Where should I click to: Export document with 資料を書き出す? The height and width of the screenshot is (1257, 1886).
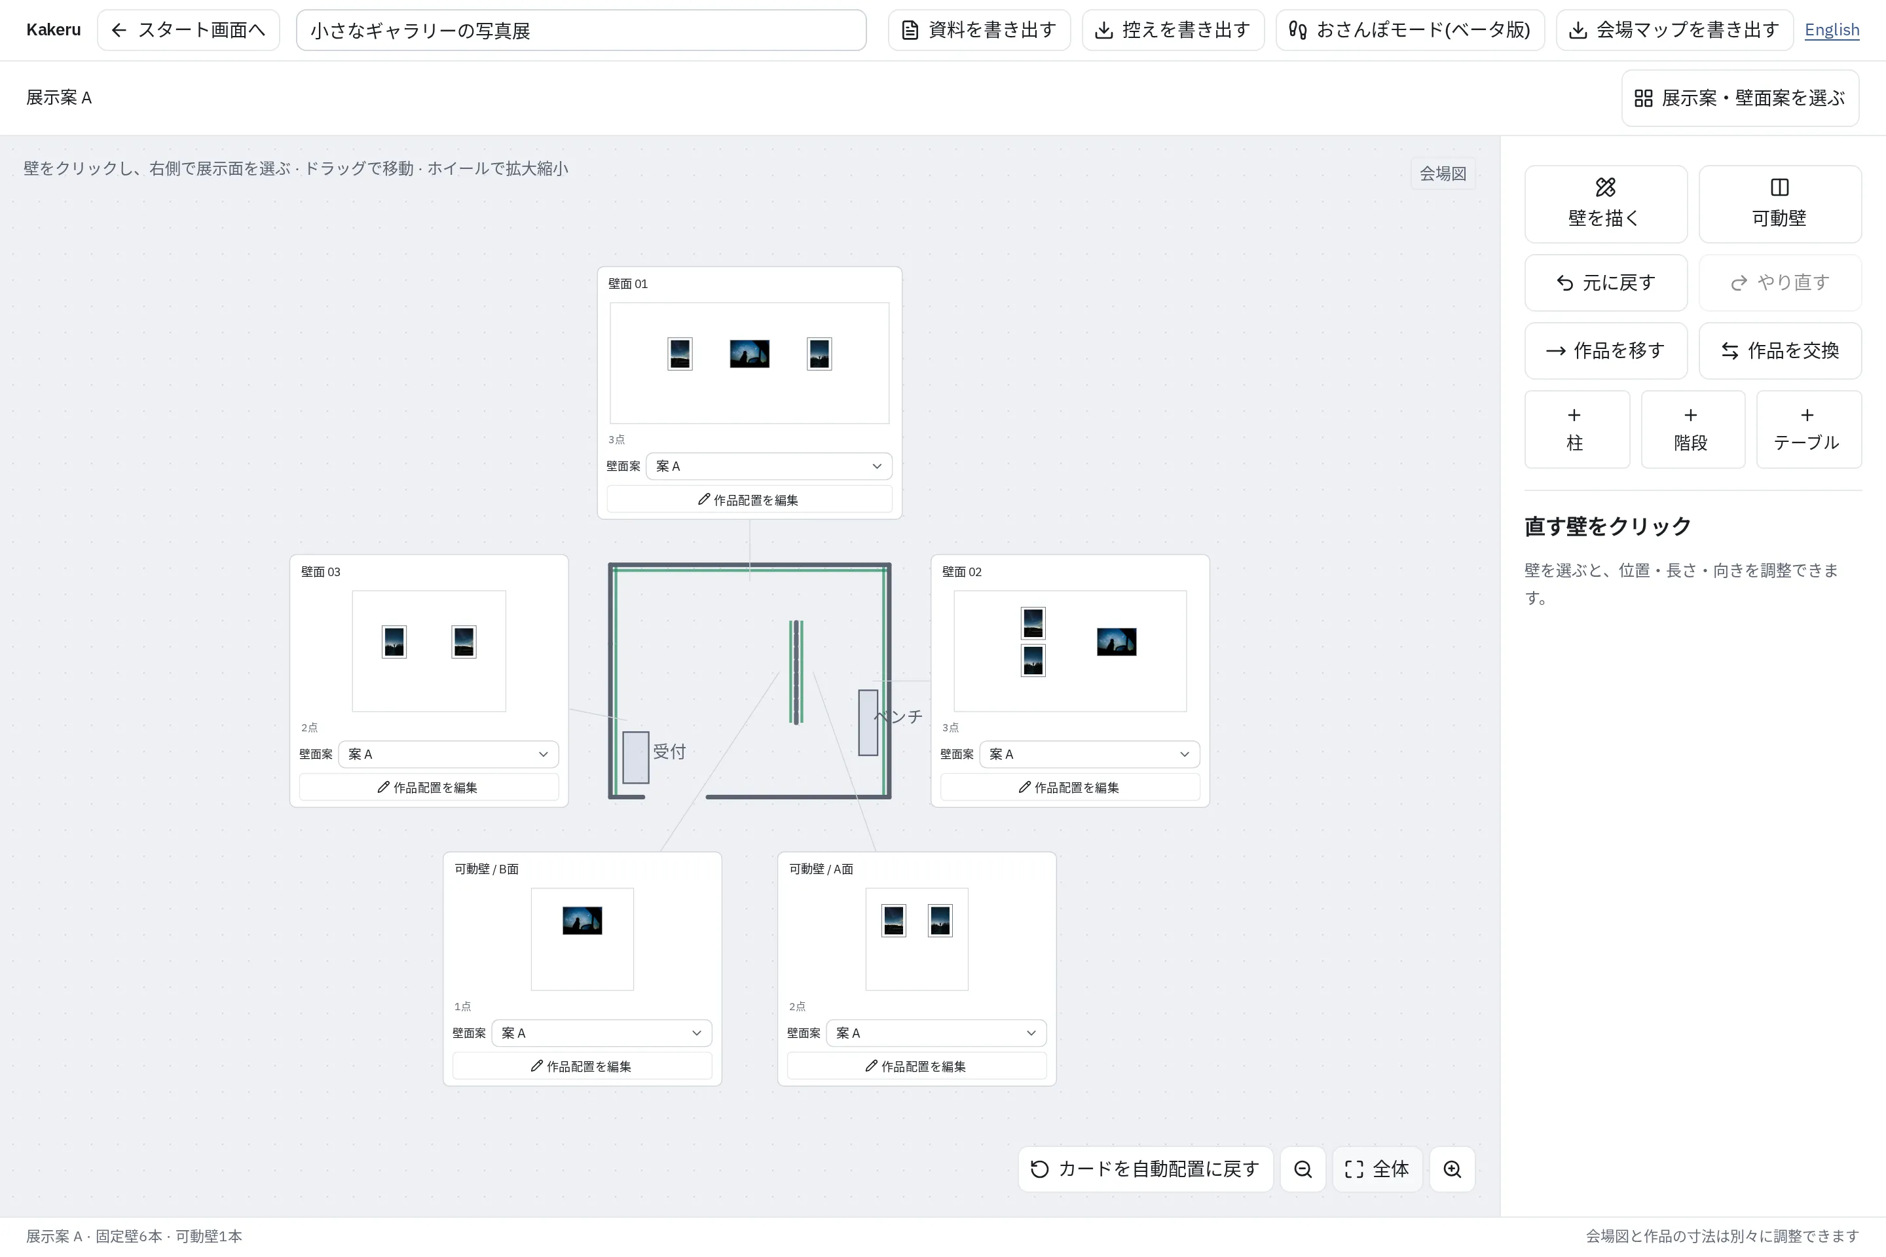(x=979, y=31)
